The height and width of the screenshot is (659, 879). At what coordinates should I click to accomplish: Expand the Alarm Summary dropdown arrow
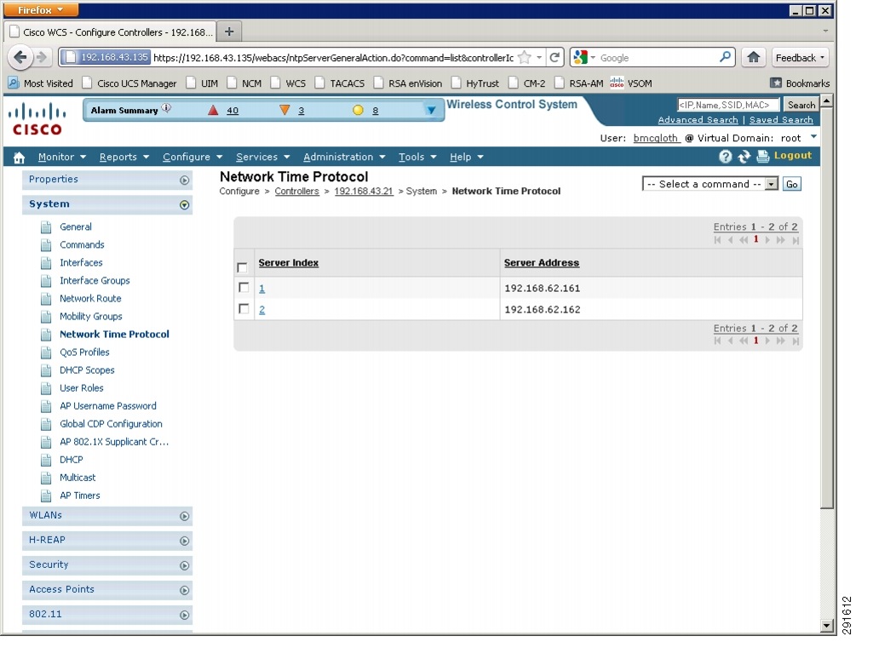430,111
